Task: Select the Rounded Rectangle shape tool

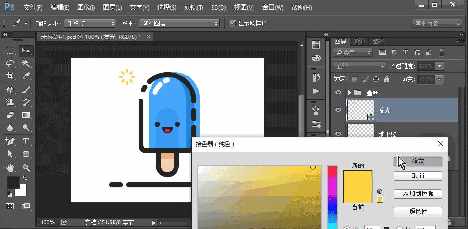Action: (x=26, y=154)
